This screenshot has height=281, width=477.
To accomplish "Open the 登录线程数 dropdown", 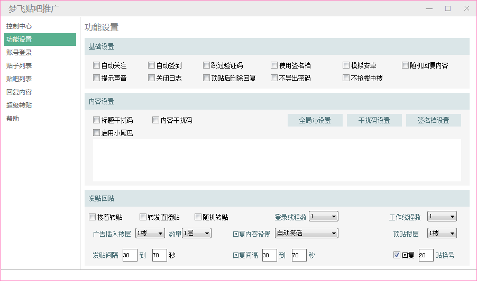I will tap(323, 217).
